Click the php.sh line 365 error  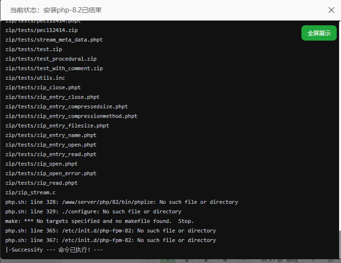pyautogui.click(x=111, y=231)
